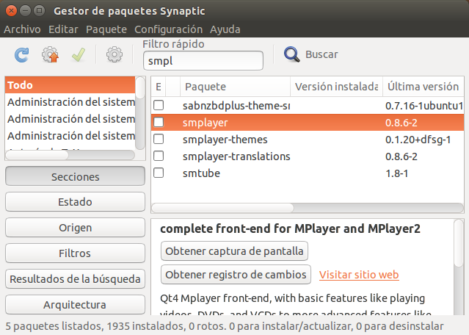This screenshot has width=469, height=335.
Task: Open the Configuración menu
Action: 168,29
